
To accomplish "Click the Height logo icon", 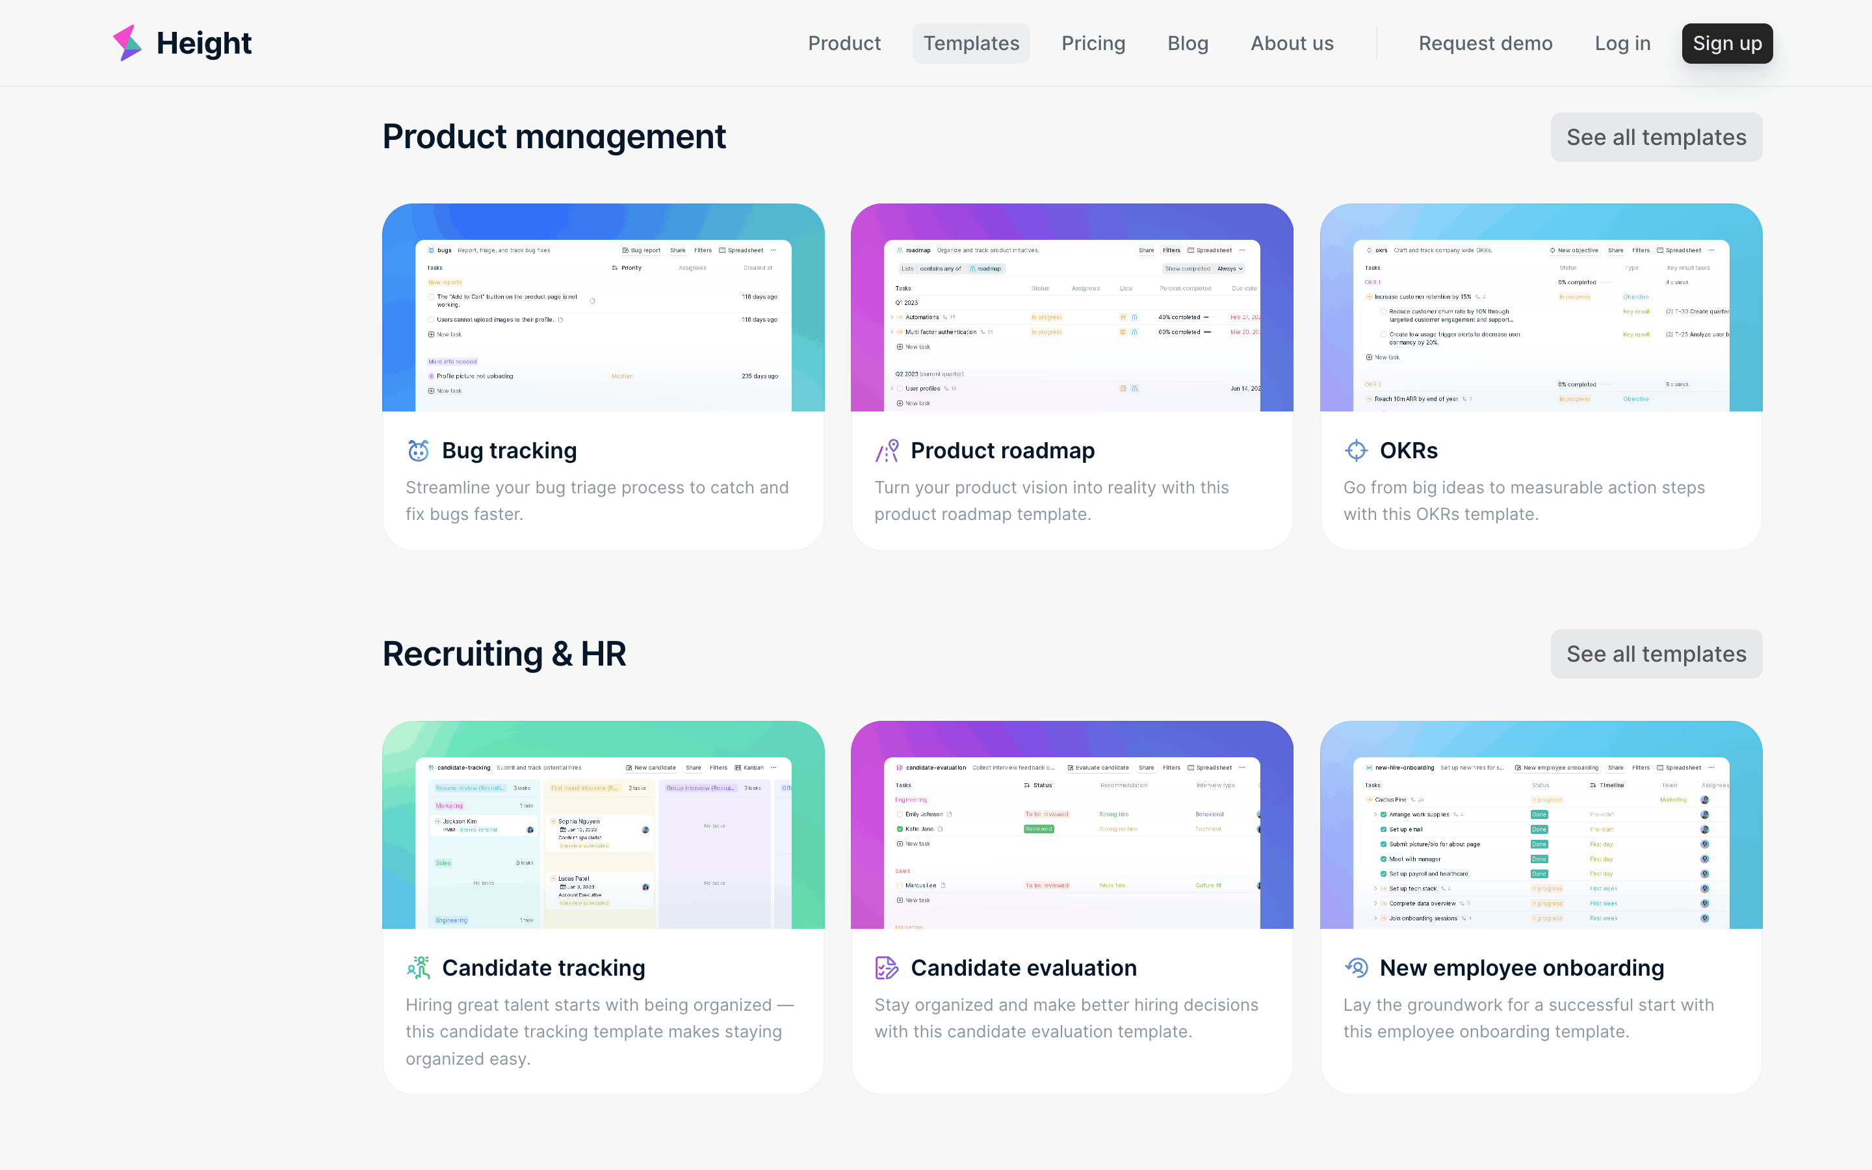I will [x=127, y=44].
